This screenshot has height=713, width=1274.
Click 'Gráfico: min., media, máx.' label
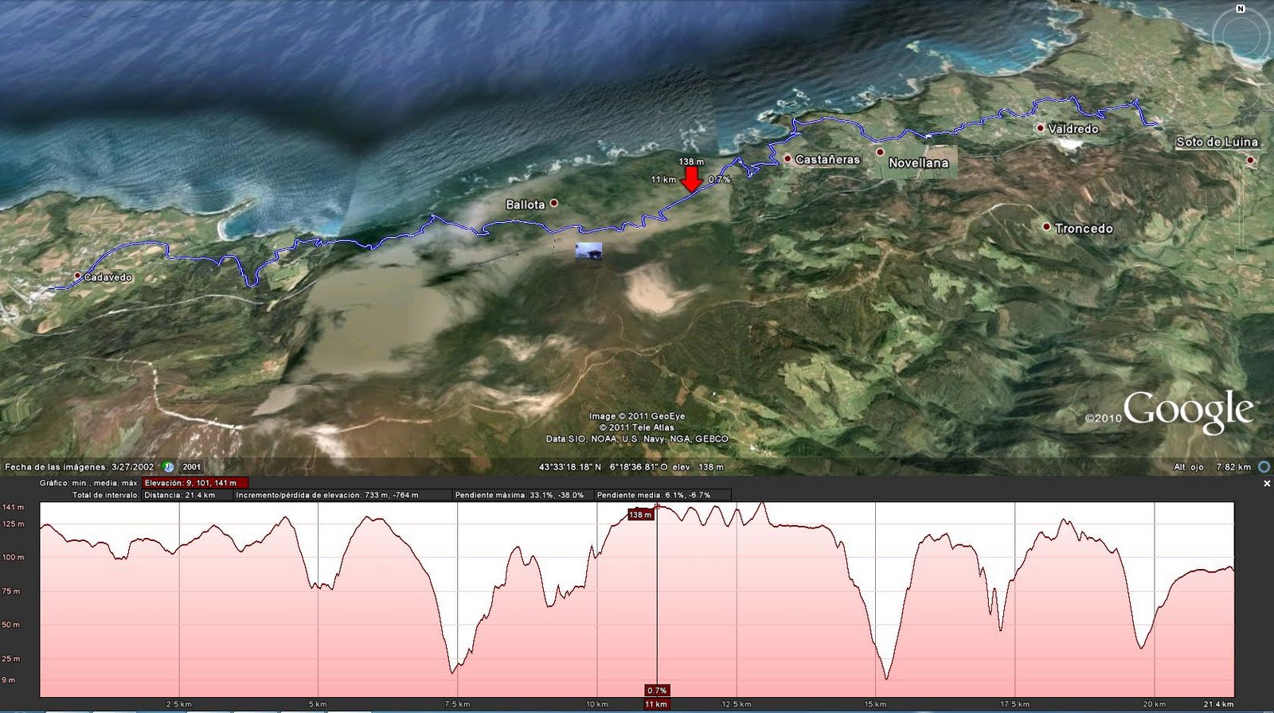pos(89,482)
